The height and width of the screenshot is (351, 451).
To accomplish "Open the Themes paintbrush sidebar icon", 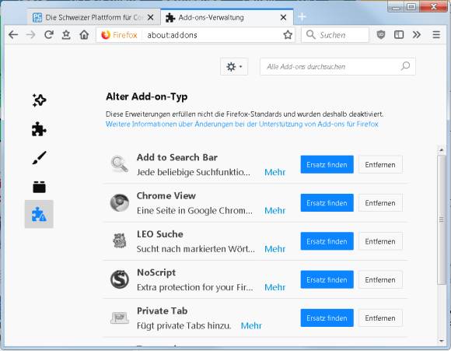I will (x=39, y=158).
